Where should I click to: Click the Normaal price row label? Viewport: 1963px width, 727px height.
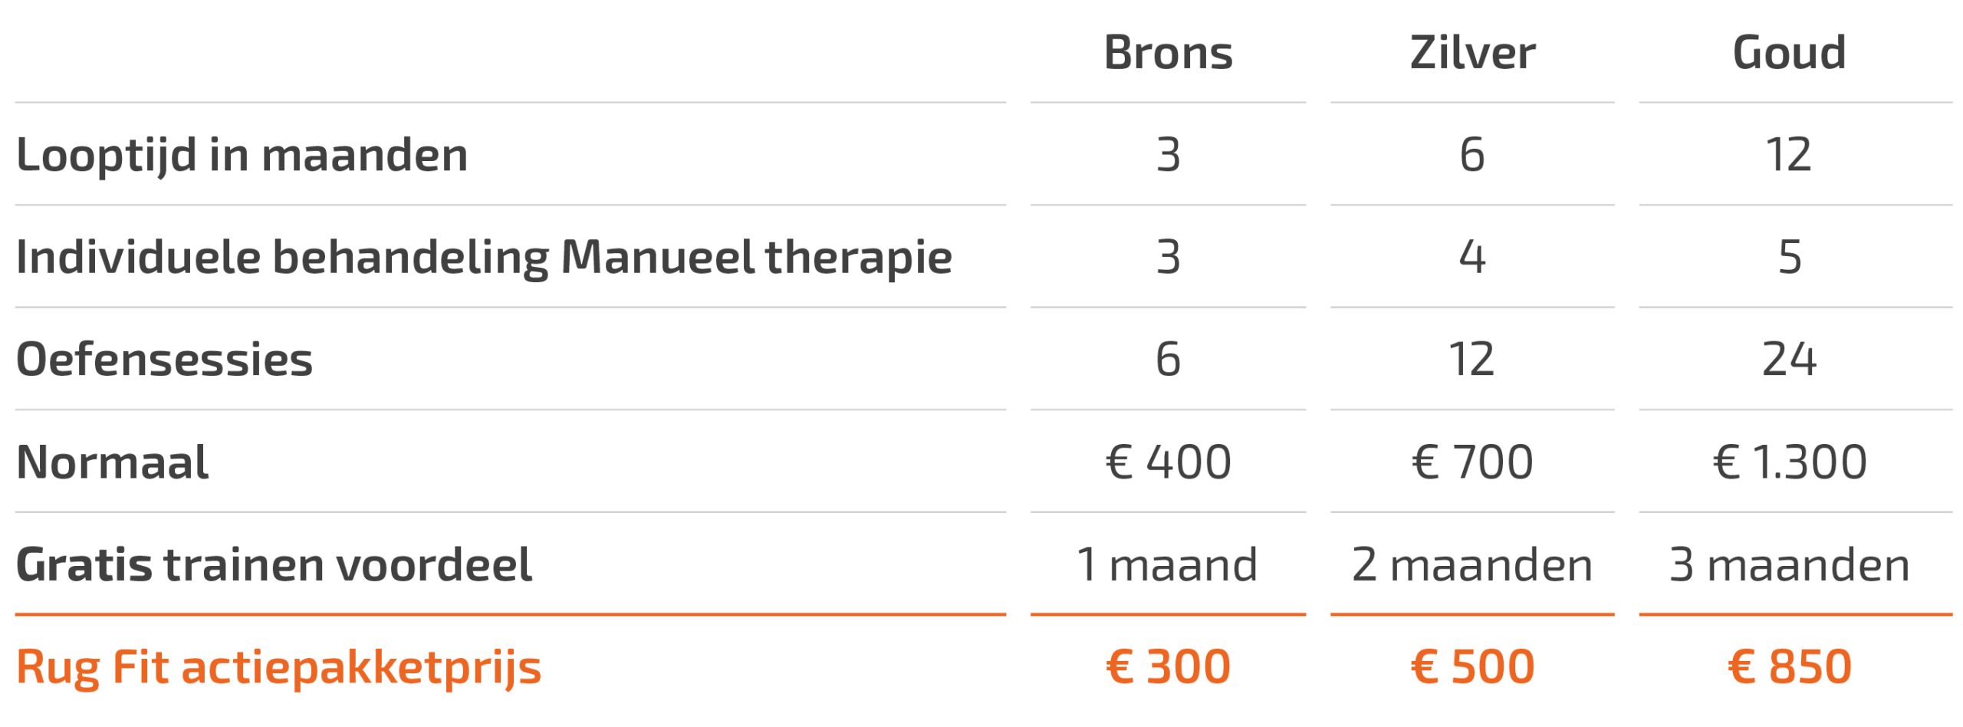[112, 462]
